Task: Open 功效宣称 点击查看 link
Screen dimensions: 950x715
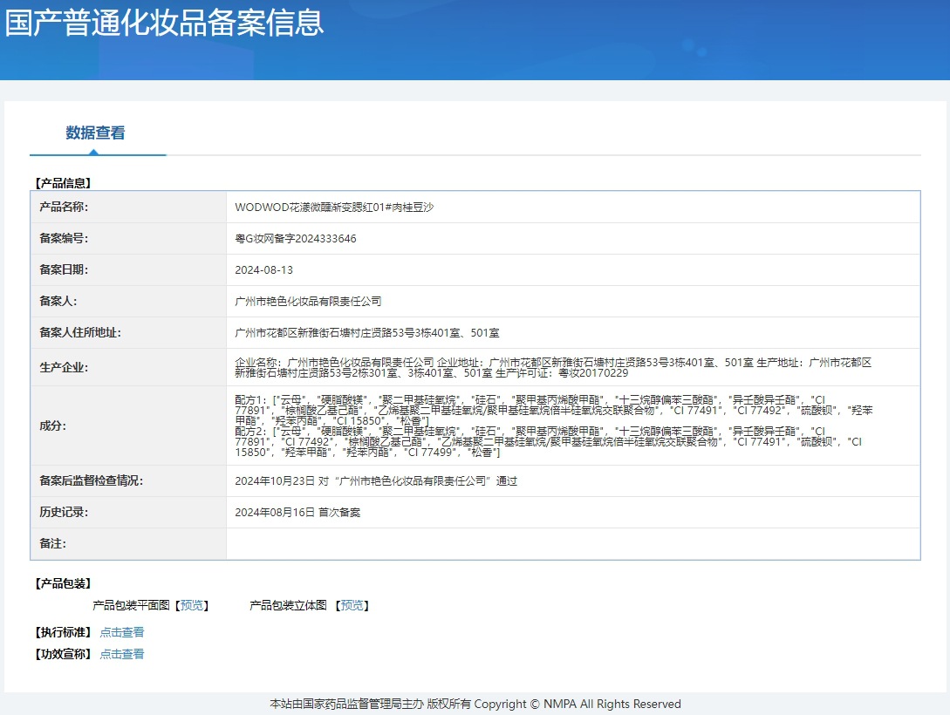Action: tap(122, 654)
